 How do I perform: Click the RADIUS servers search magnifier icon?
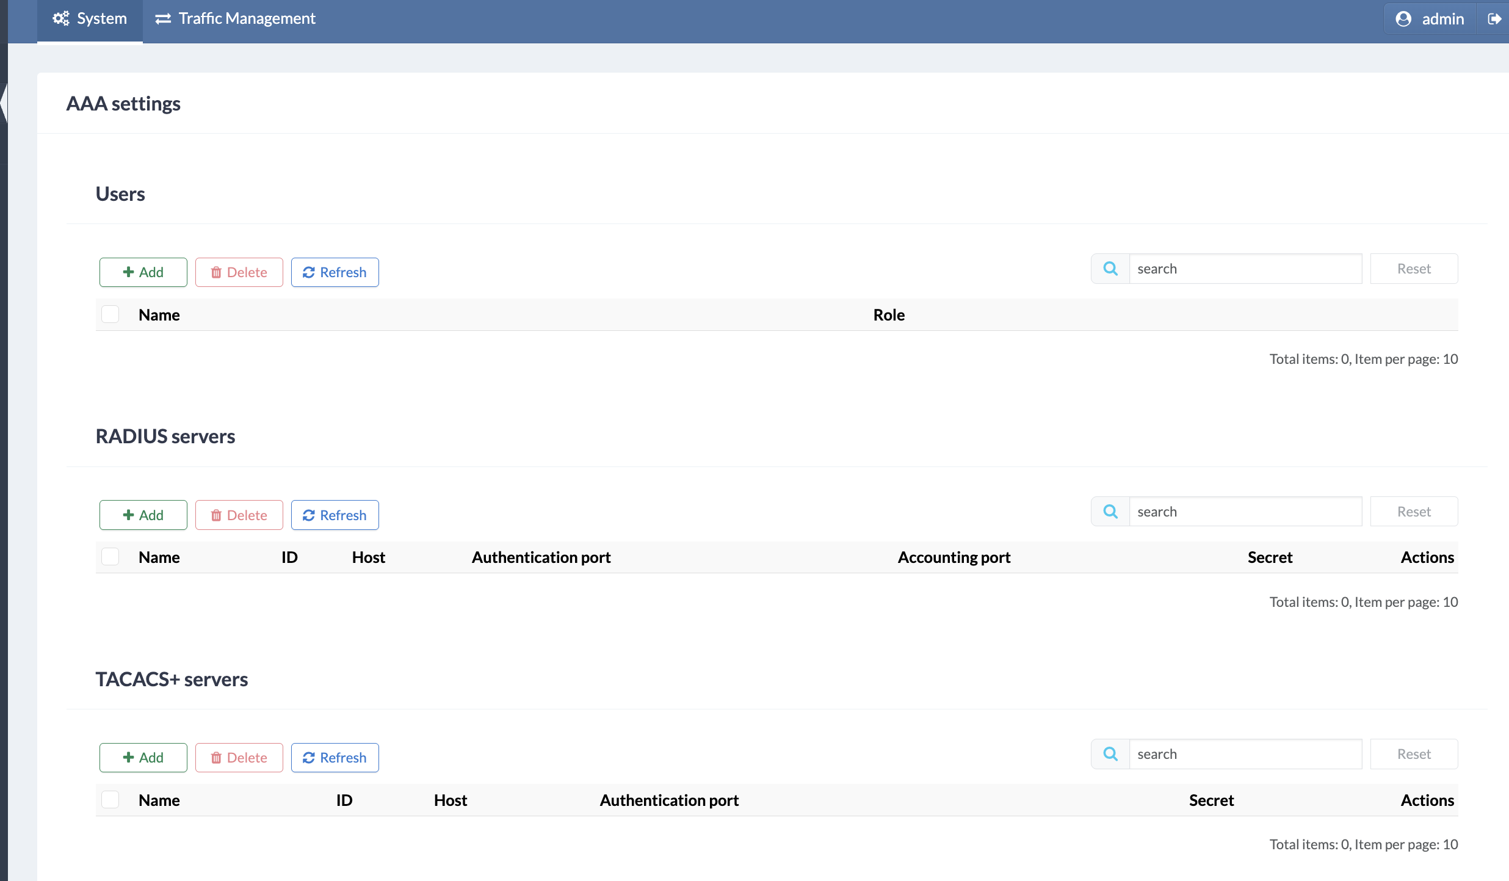tap(1110, 512)
